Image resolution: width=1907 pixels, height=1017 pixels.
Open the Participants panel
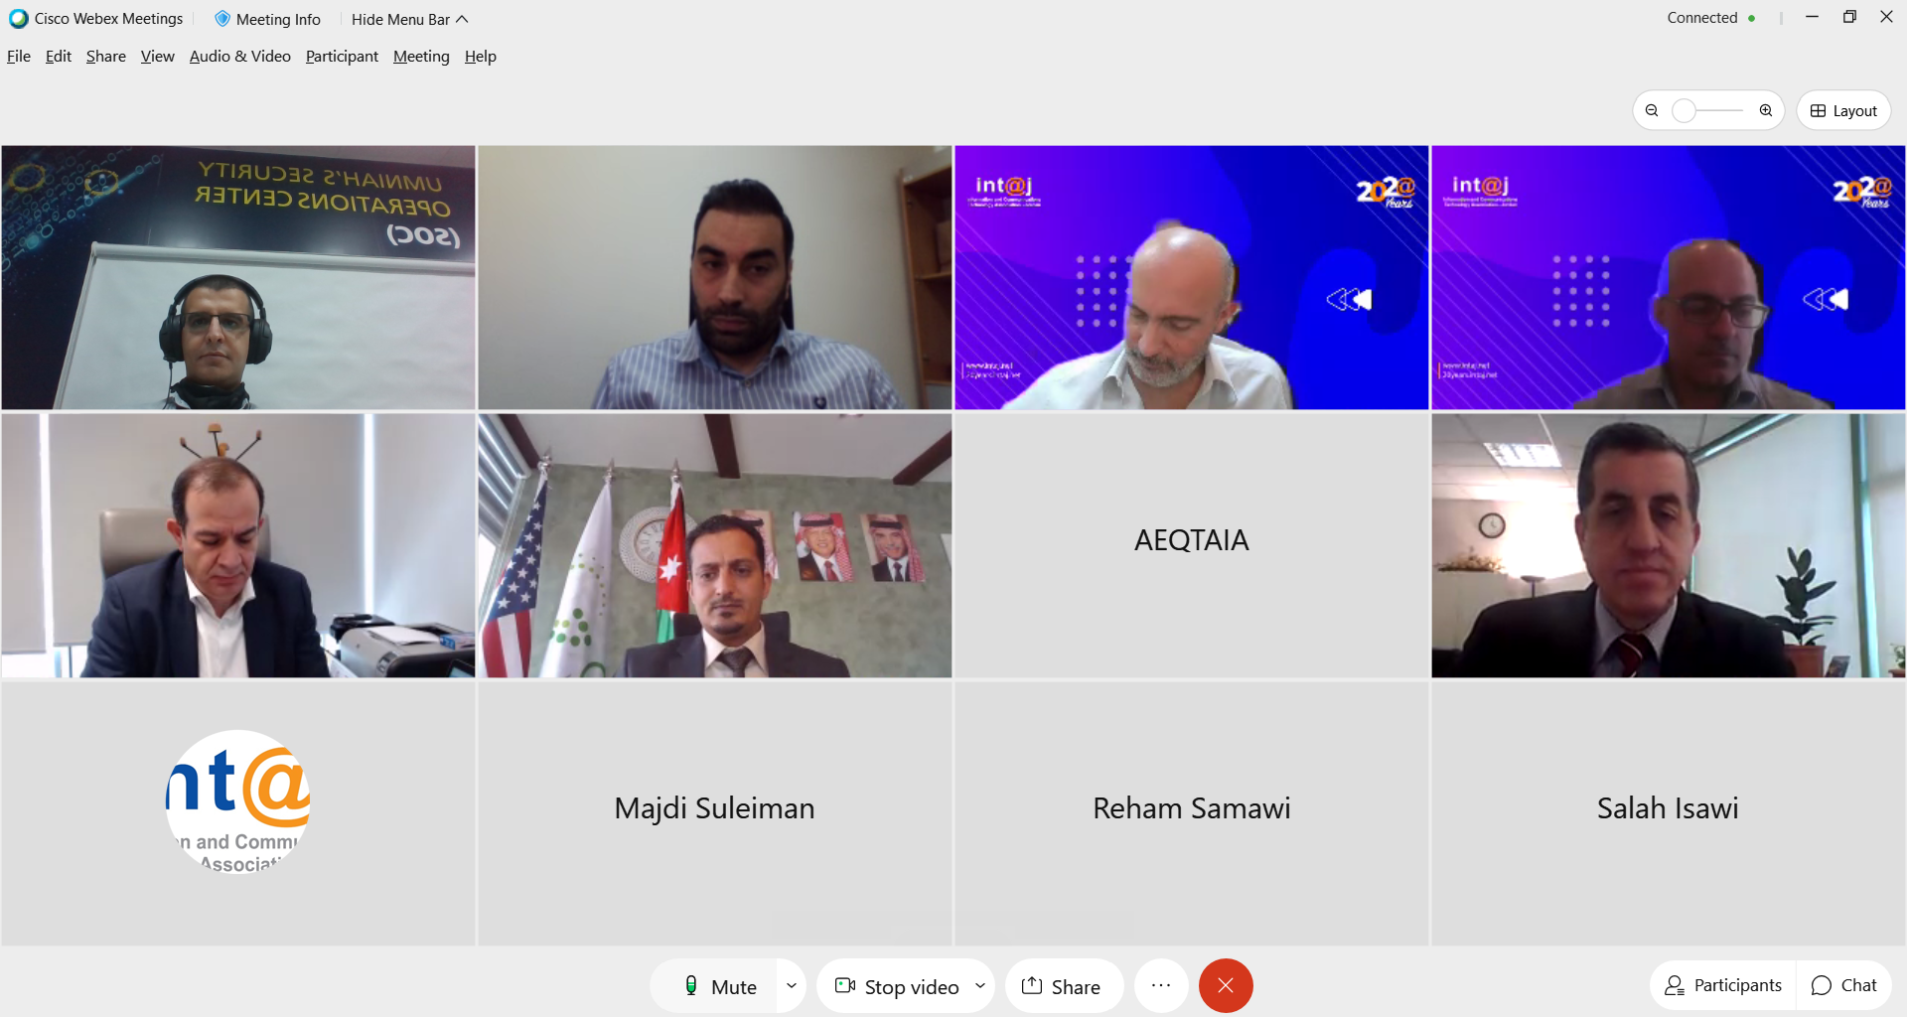(x=1723, y=985)
